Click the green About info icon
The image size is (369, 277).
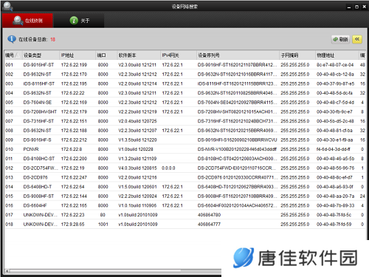point(74,21)
